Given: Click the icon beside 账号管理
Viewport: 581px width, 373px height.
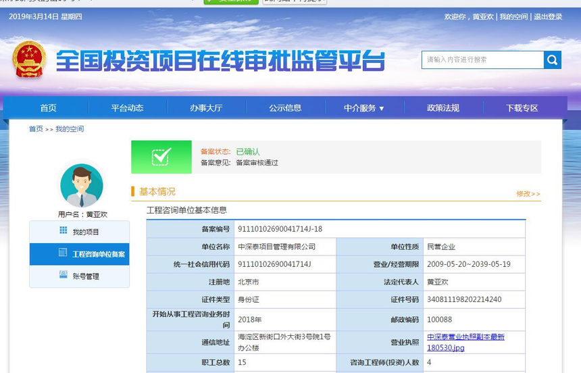Looking at the screenshot, I should [x=64, y=274].
